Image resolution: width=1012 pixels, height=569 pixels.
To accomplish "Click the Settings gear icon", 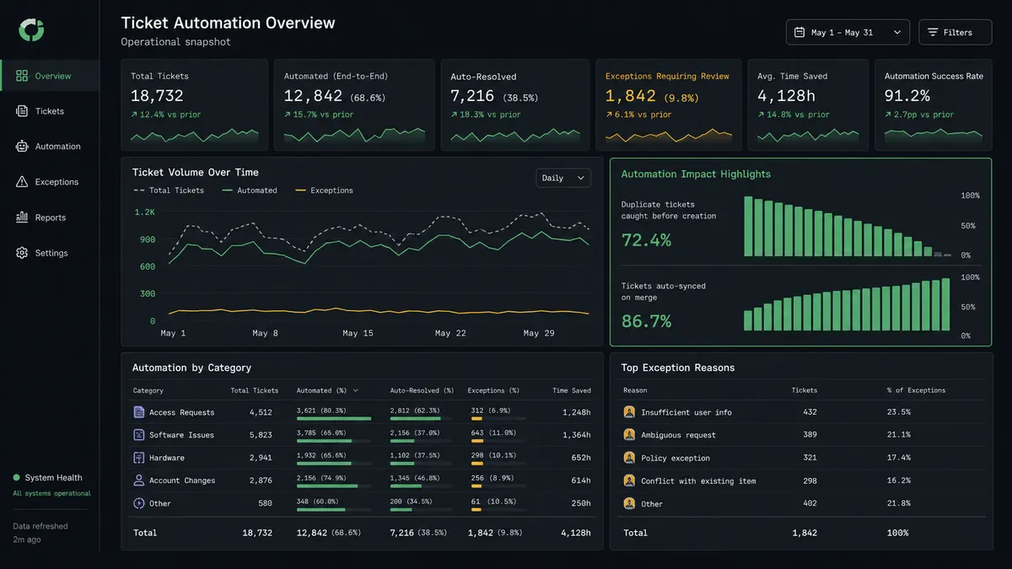I will (22, 253).
